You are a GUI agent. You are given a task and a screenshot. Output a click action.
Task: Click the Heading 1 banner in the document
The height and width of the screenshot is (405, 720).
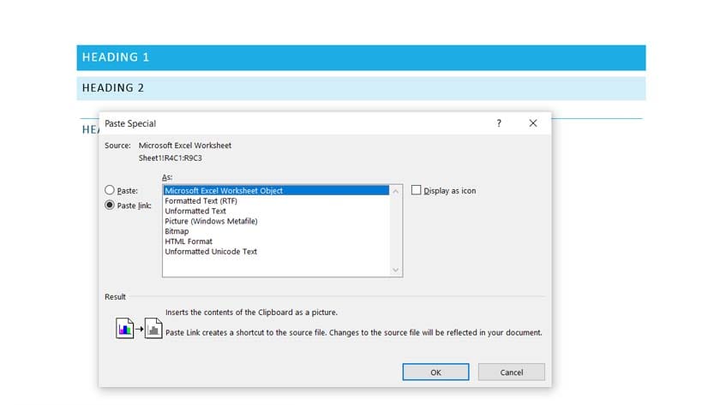361,57
